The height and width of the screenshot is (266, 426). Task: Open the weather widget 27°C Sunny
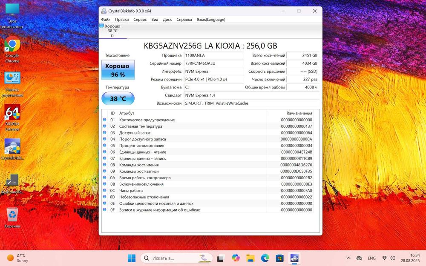click(x=17, y=258)
